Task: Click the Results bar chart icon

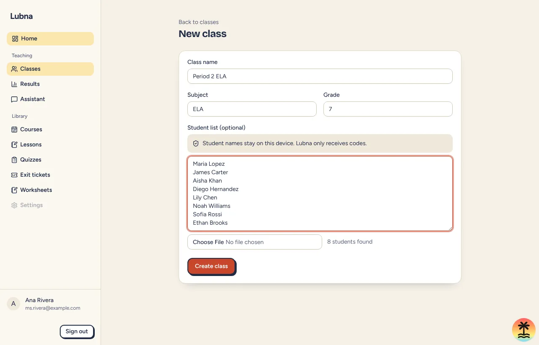Action: click(14, 84)
